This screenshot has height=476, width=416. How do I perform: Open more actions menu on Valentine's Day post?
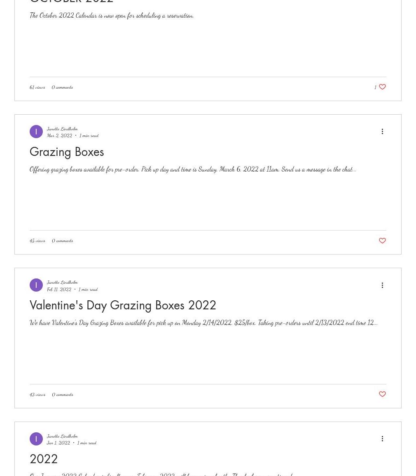pos(382,285)
